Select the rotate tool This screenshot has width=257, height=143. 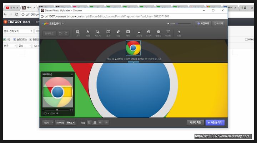[88, 33]
